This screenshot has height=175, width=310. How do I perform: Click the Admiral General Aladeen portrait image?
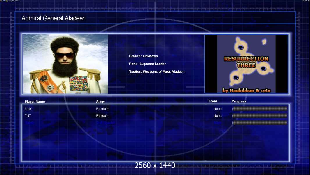[x=65, y=64]
